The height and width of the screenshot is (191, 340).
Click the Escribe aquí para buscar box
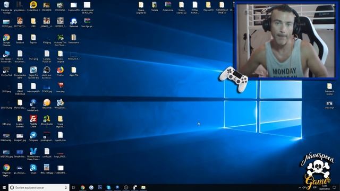pos(39,187)
